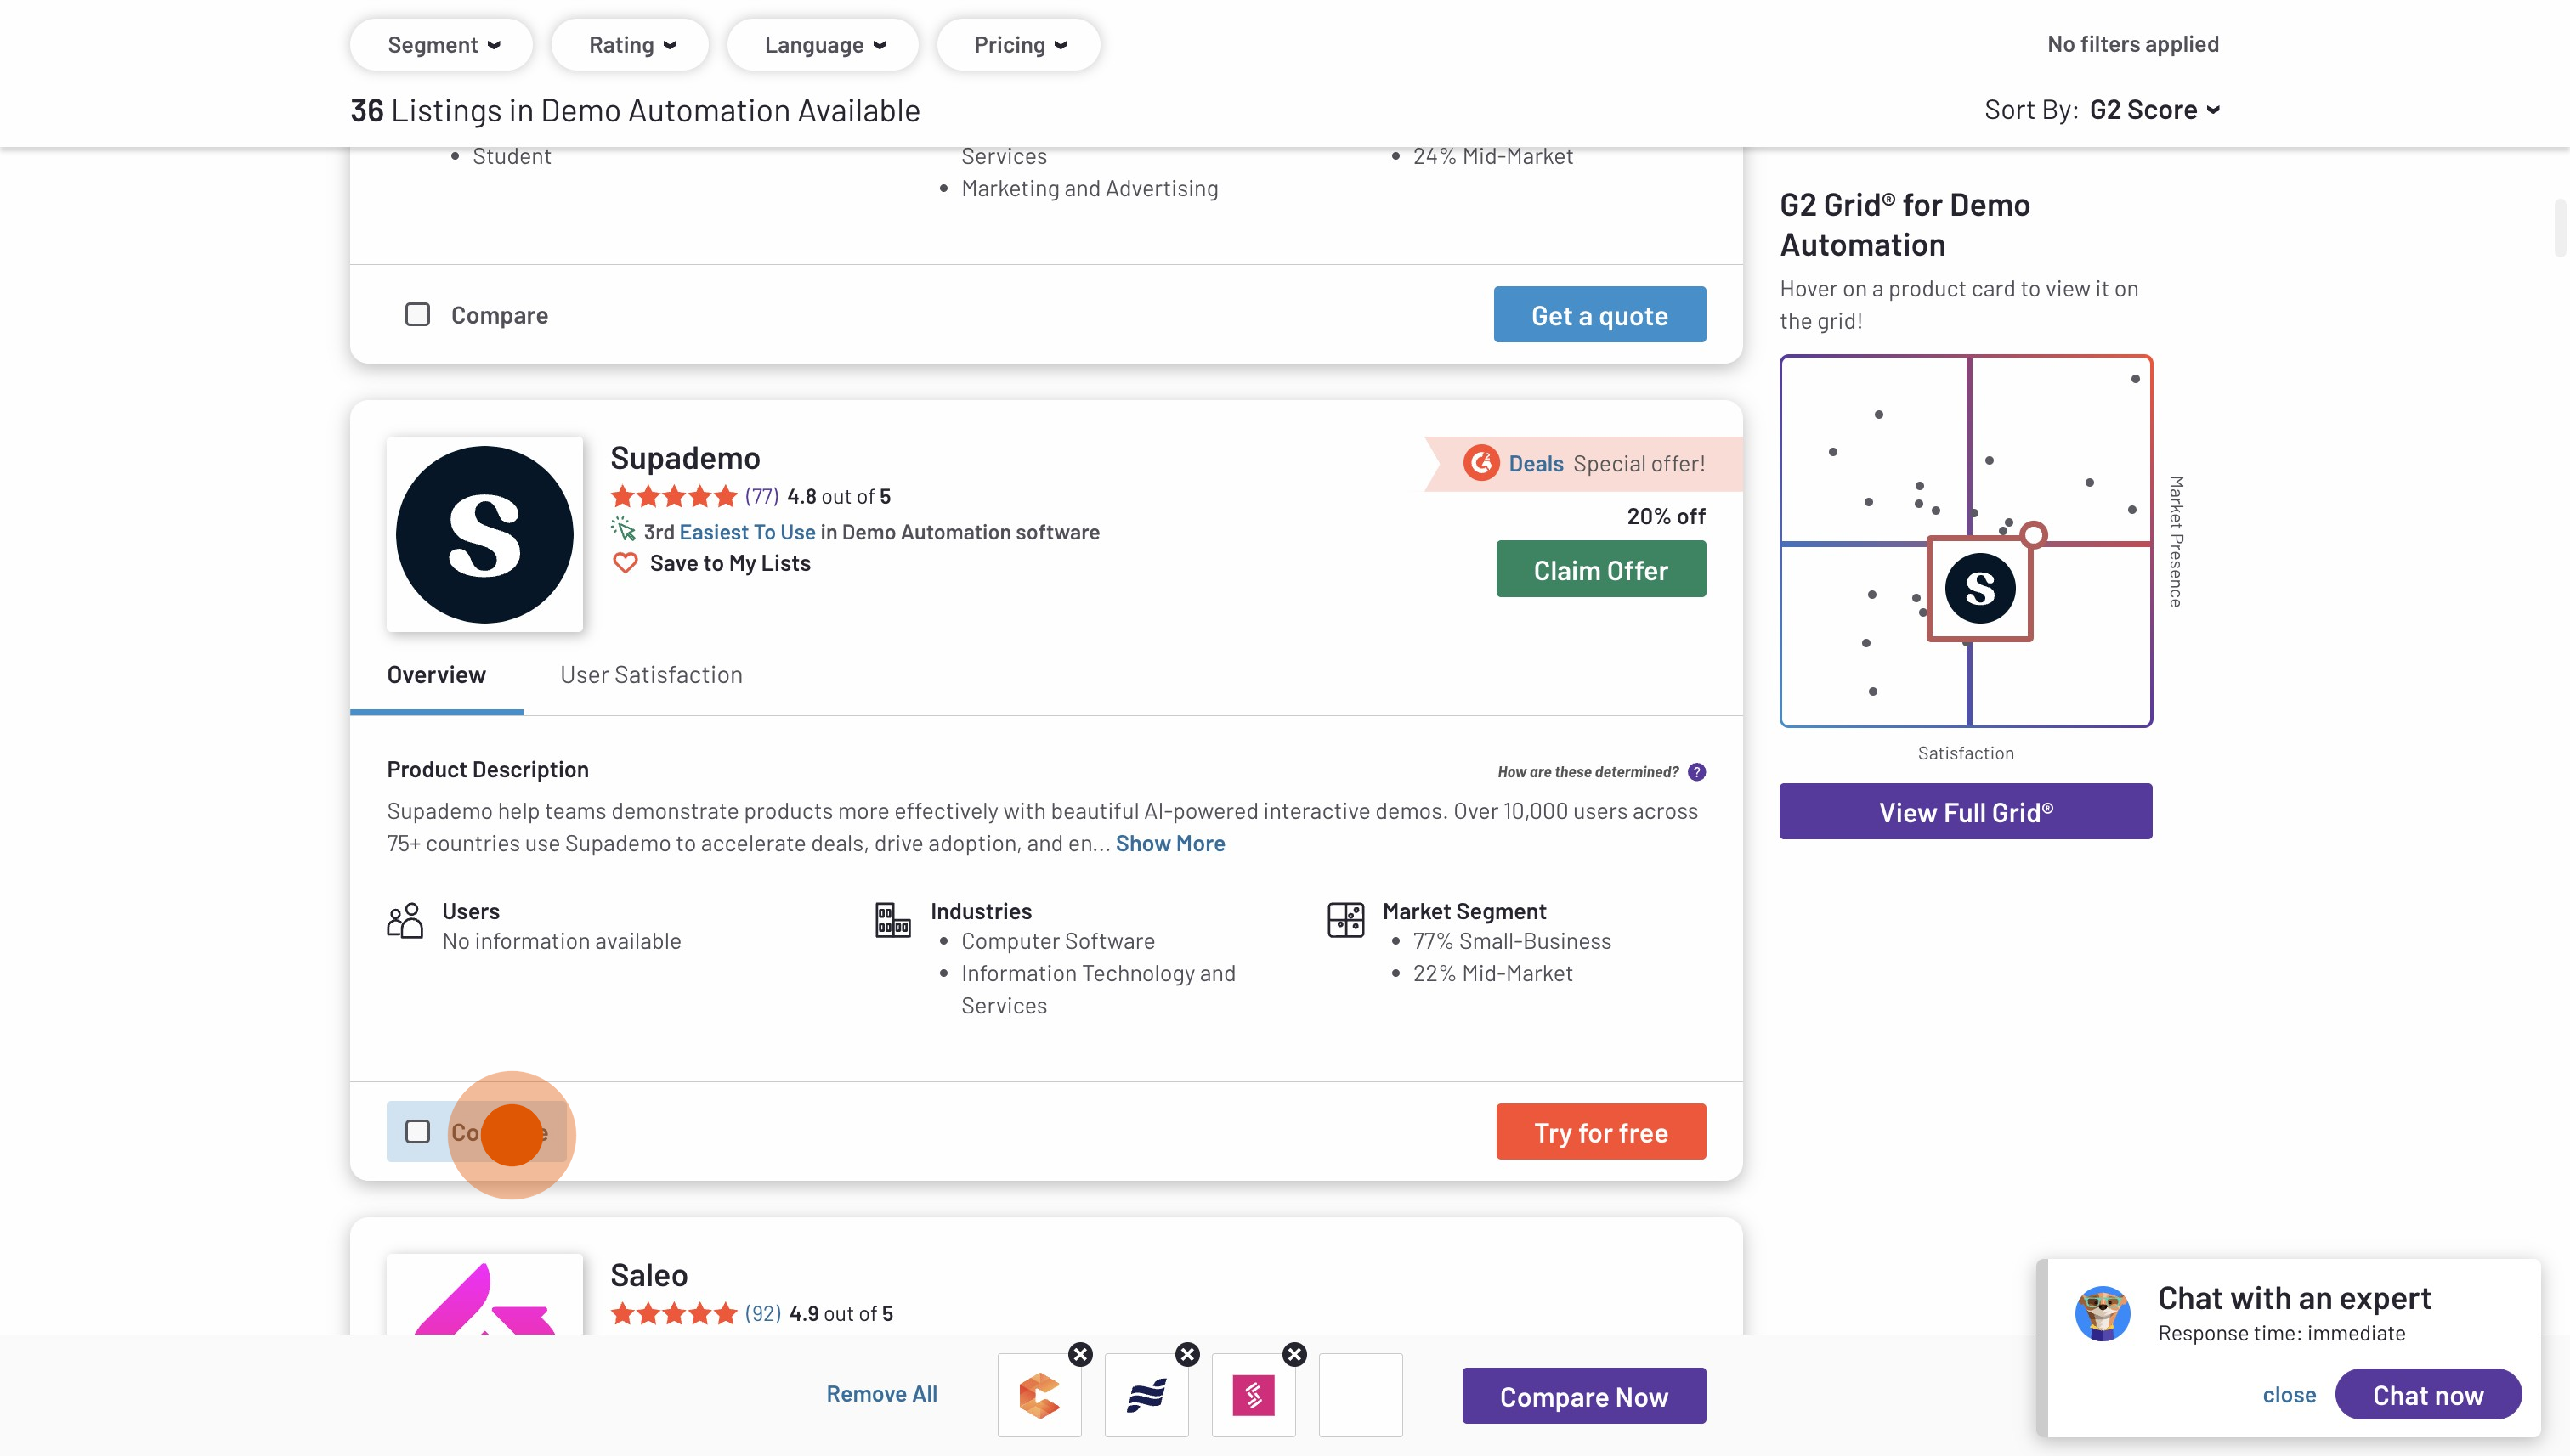Viewport: 2570px width, 1456px height.
Task: Click the Industries building icon
Action: [x=892, y=920]
